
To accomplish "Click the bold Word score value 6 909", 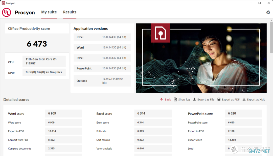I will pos(63,113).
